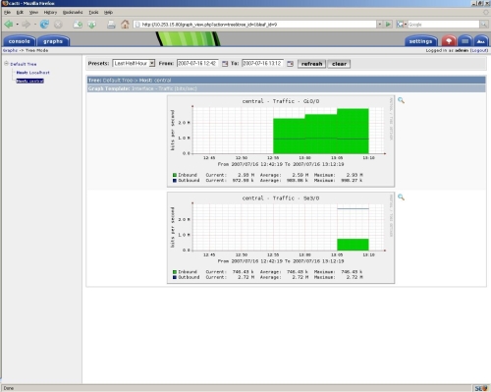
Task: Open the Help menu
Action: point(108,12)
